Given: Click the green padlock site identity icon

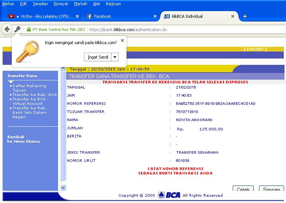Looking at the screenshot, I should point(28,29).
